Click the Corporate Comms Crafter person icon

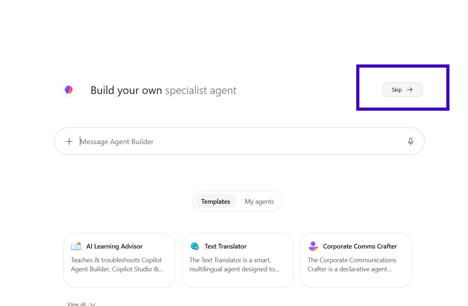point(313,246)
